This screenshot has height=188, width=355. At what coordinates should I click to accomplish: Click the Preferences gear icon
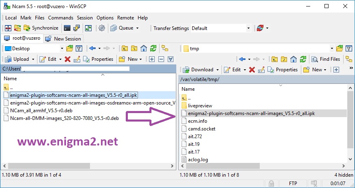(102, 28)
